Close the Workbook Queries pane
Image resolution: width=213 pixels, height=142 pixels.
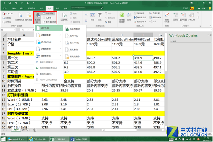click(211, 35)
